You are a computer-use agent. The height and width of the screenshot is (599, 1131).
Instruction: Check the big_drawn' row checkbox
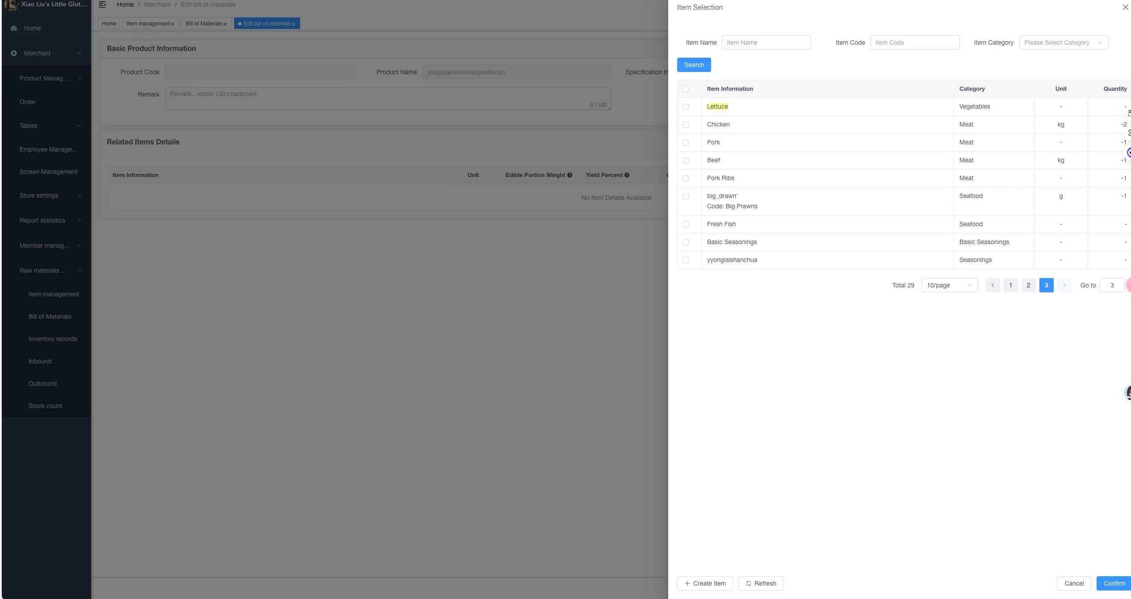pyautogui.click(x=686, y=196)
